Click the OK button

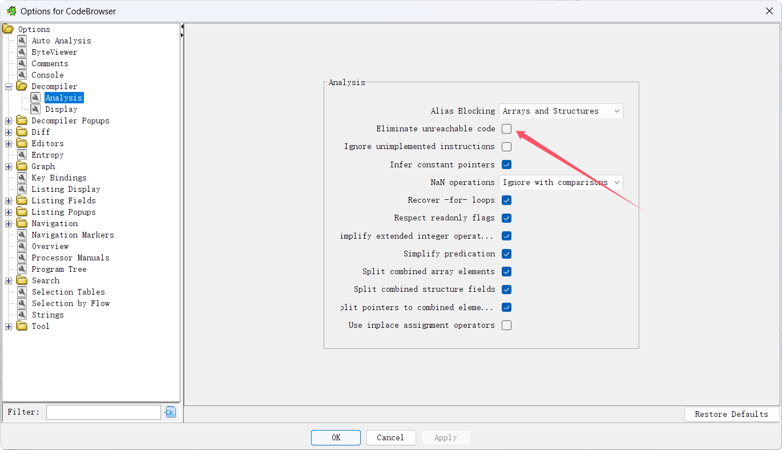pyautogui.click(x=336, y=437)
